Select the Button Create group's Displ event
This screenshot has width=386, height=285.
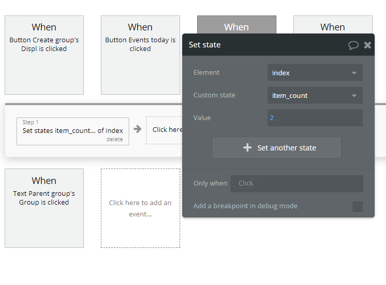pyautogui.click(x=44, y=55)
